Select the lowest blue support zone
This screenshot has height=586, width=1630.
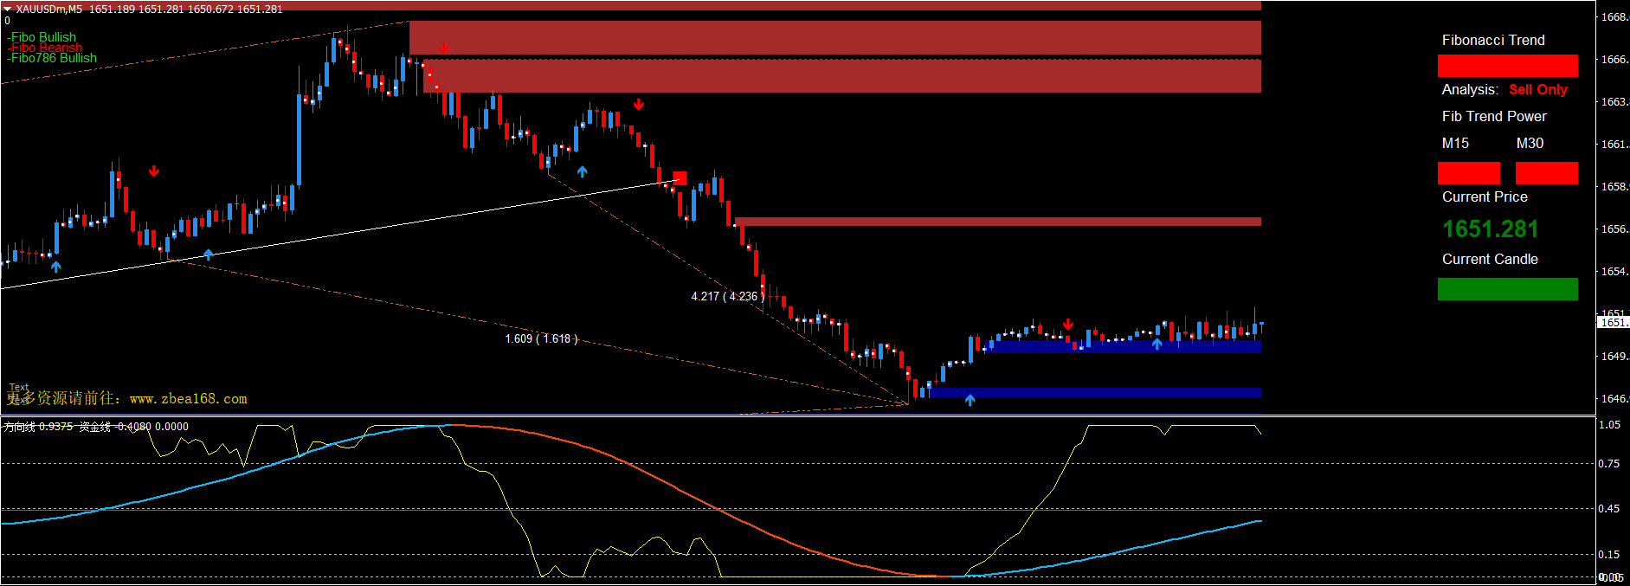coord(1094,392)
